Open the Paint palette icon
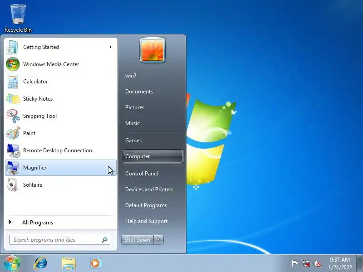The image size is (363, 272). [13, 133]
